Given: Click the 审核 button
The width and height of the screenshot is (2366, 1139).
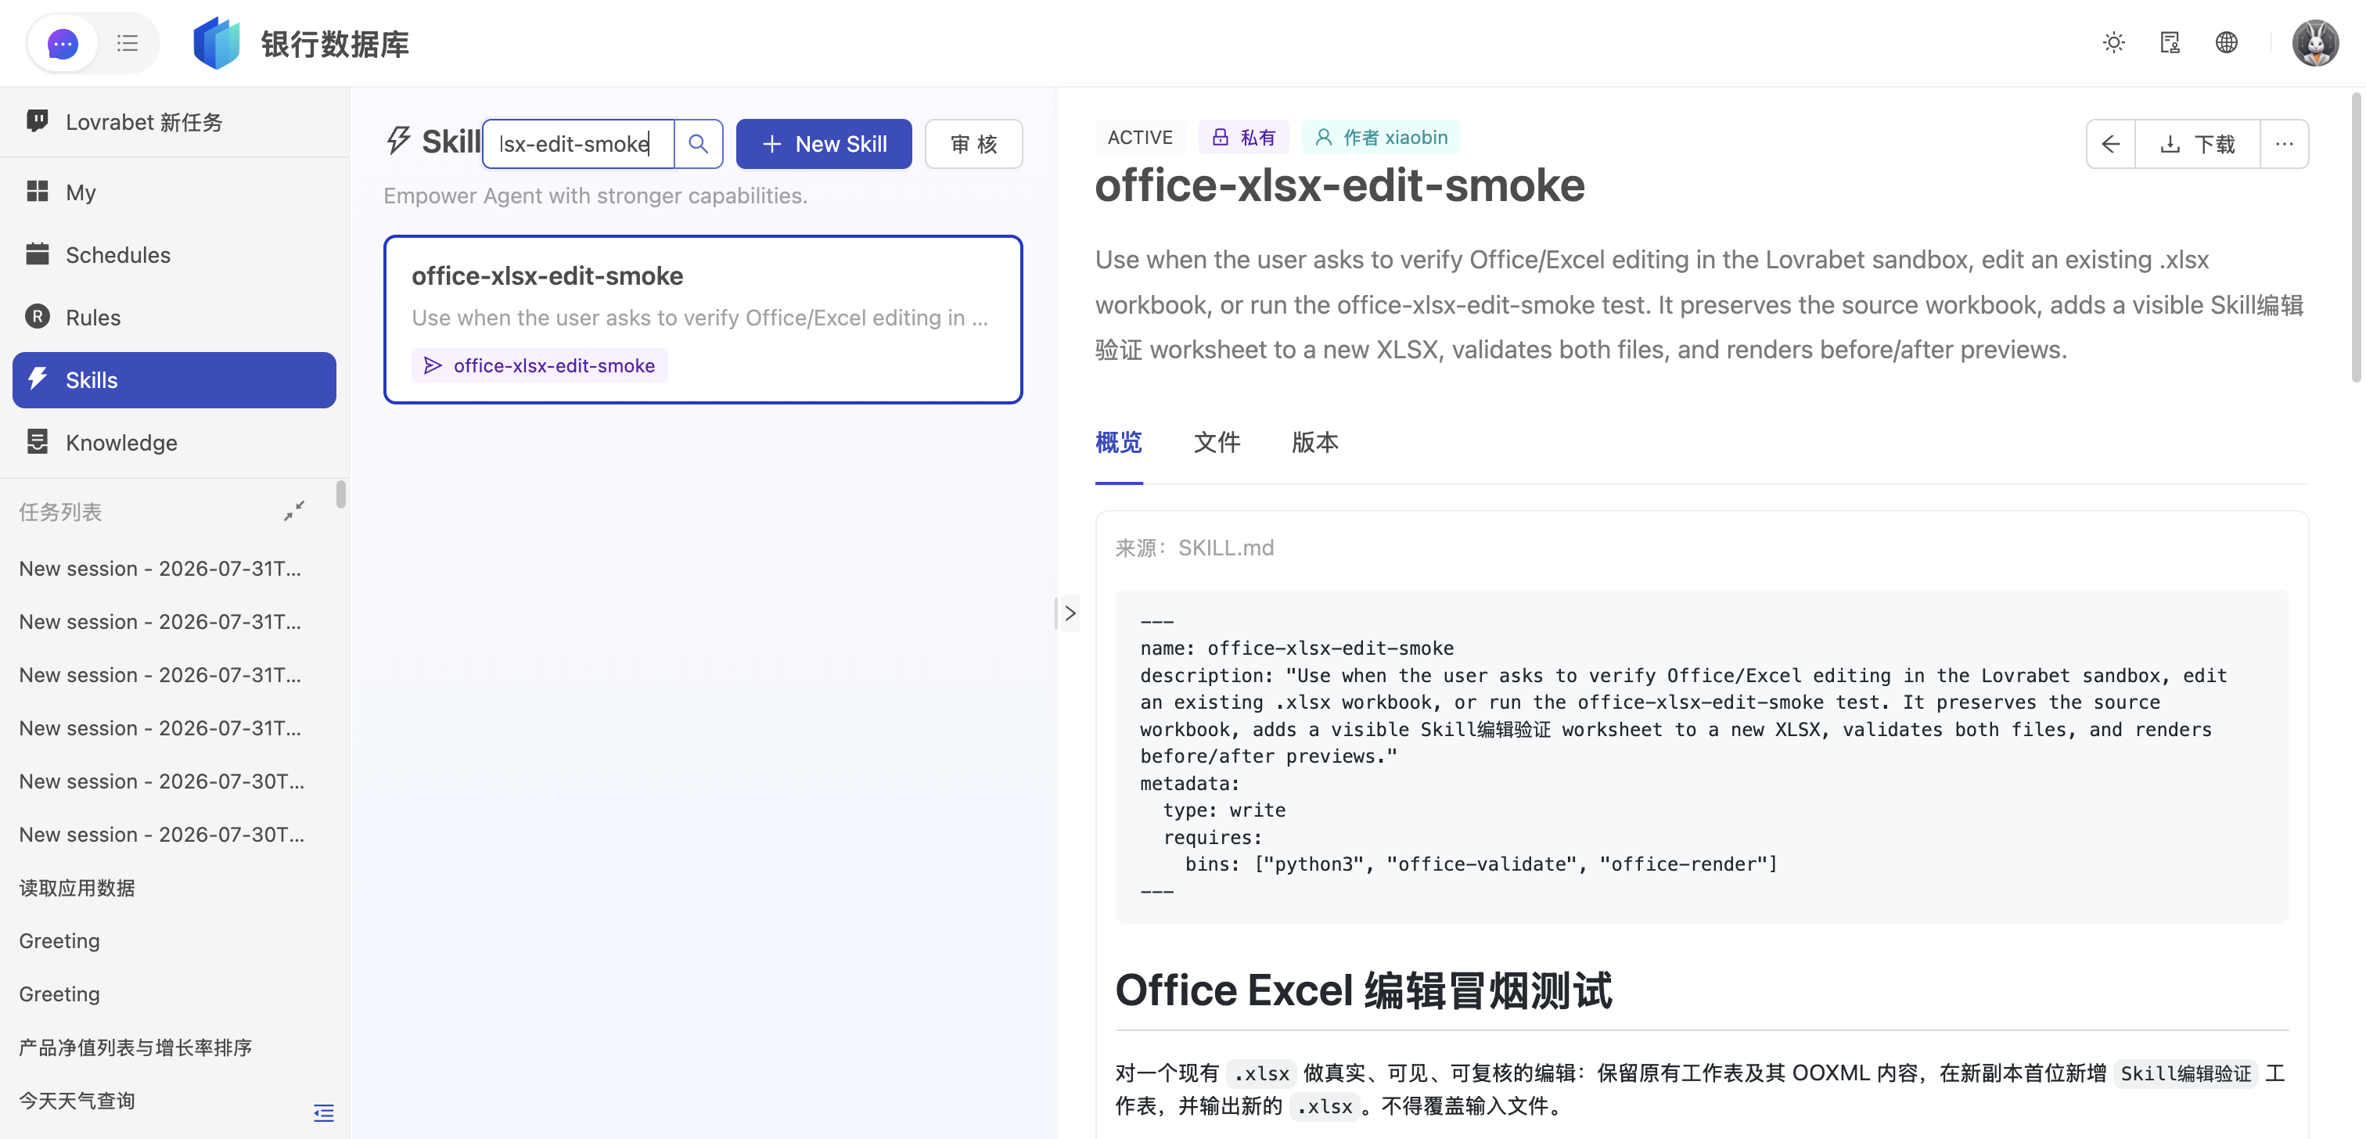Looking at the screenshot, I should coord(973,144).
